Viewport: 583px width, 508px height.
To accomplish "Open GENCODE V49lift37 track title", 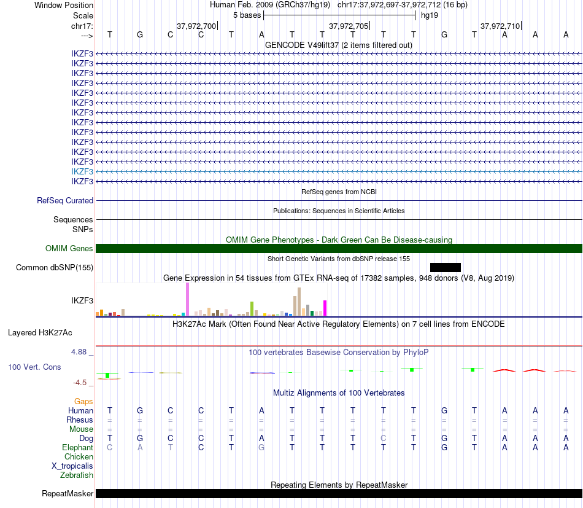I will click(339, 45).
